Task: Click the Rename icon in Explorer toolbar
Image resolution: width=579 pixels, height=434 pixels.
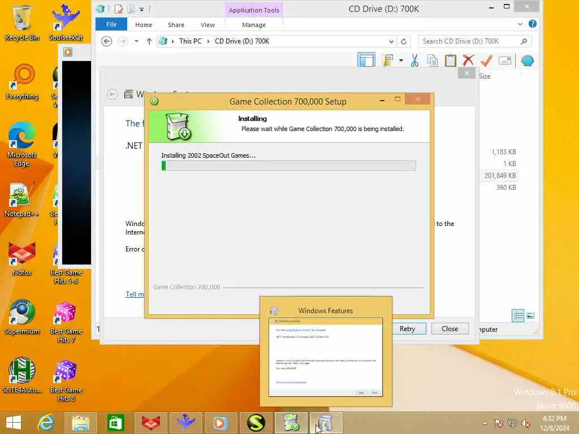Action: (505, 60)
